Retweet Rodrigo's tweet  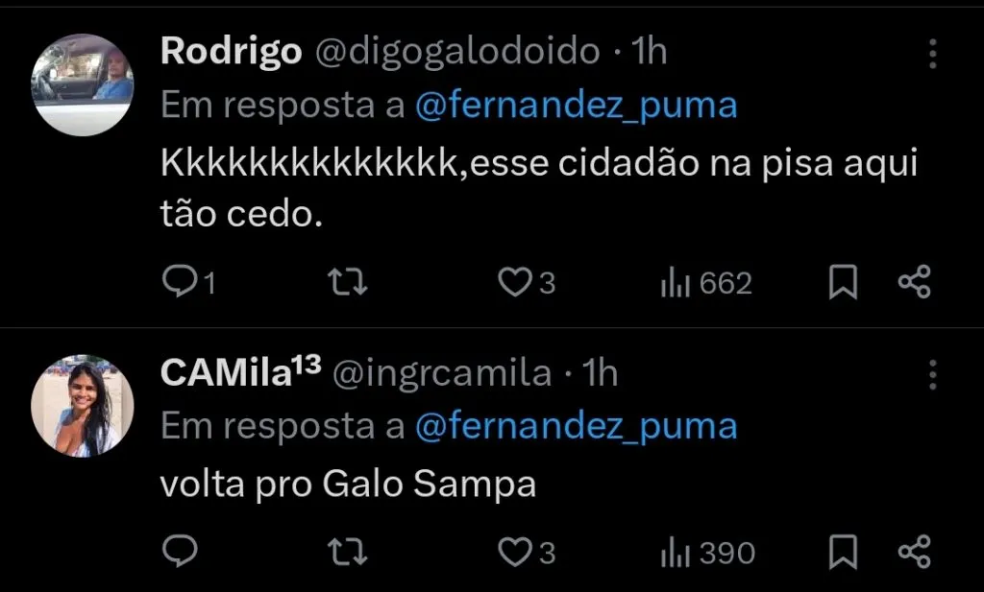[346, 281]
